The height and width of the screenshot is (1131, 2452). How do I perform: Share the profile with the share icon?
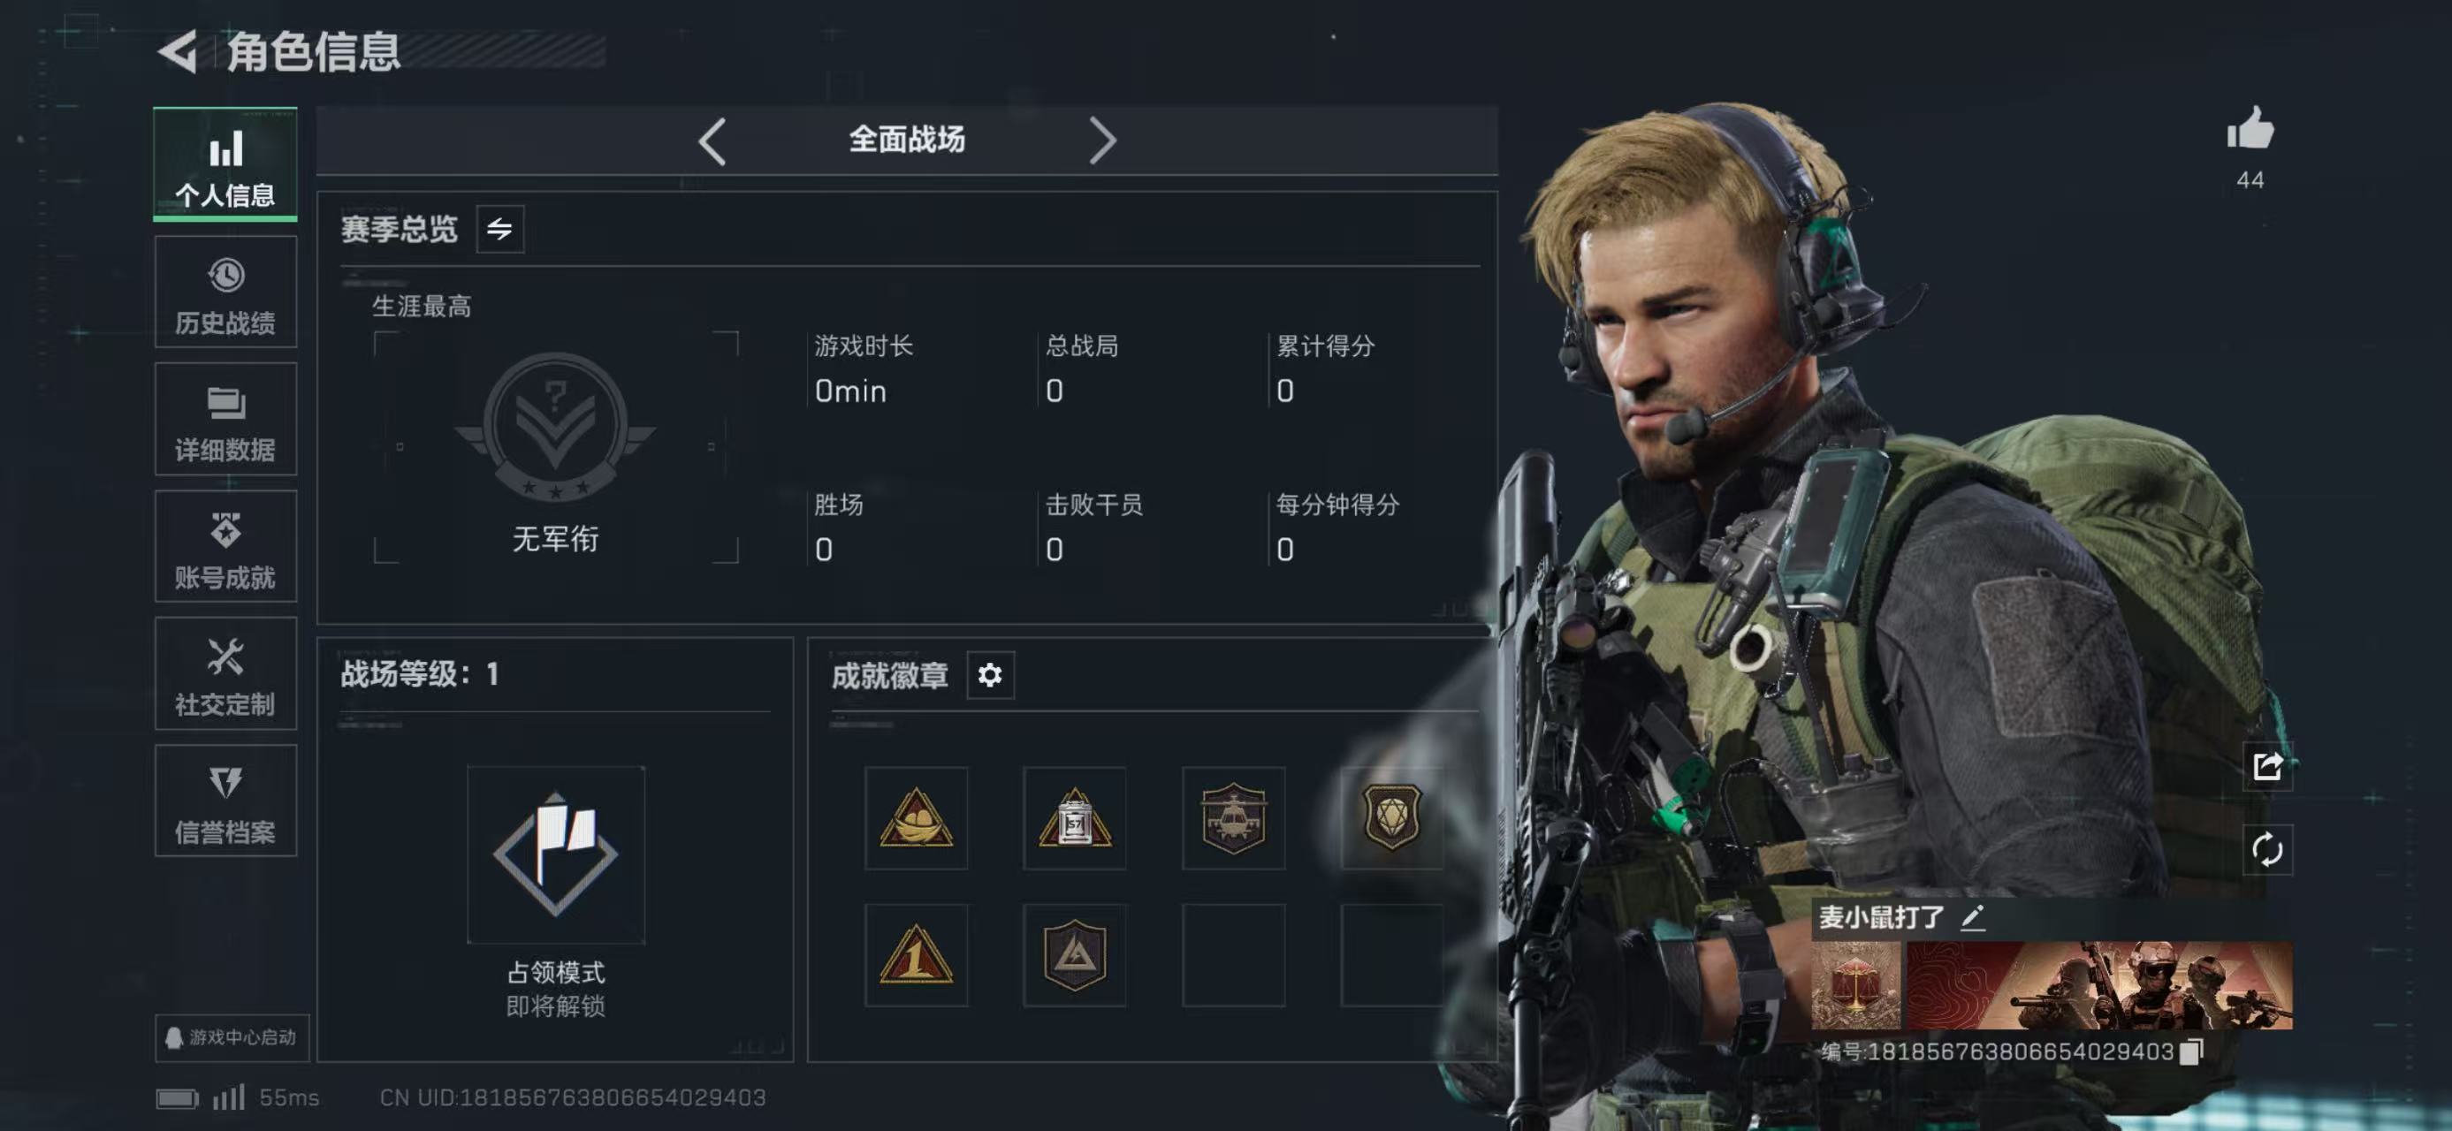click(2267, 767)
